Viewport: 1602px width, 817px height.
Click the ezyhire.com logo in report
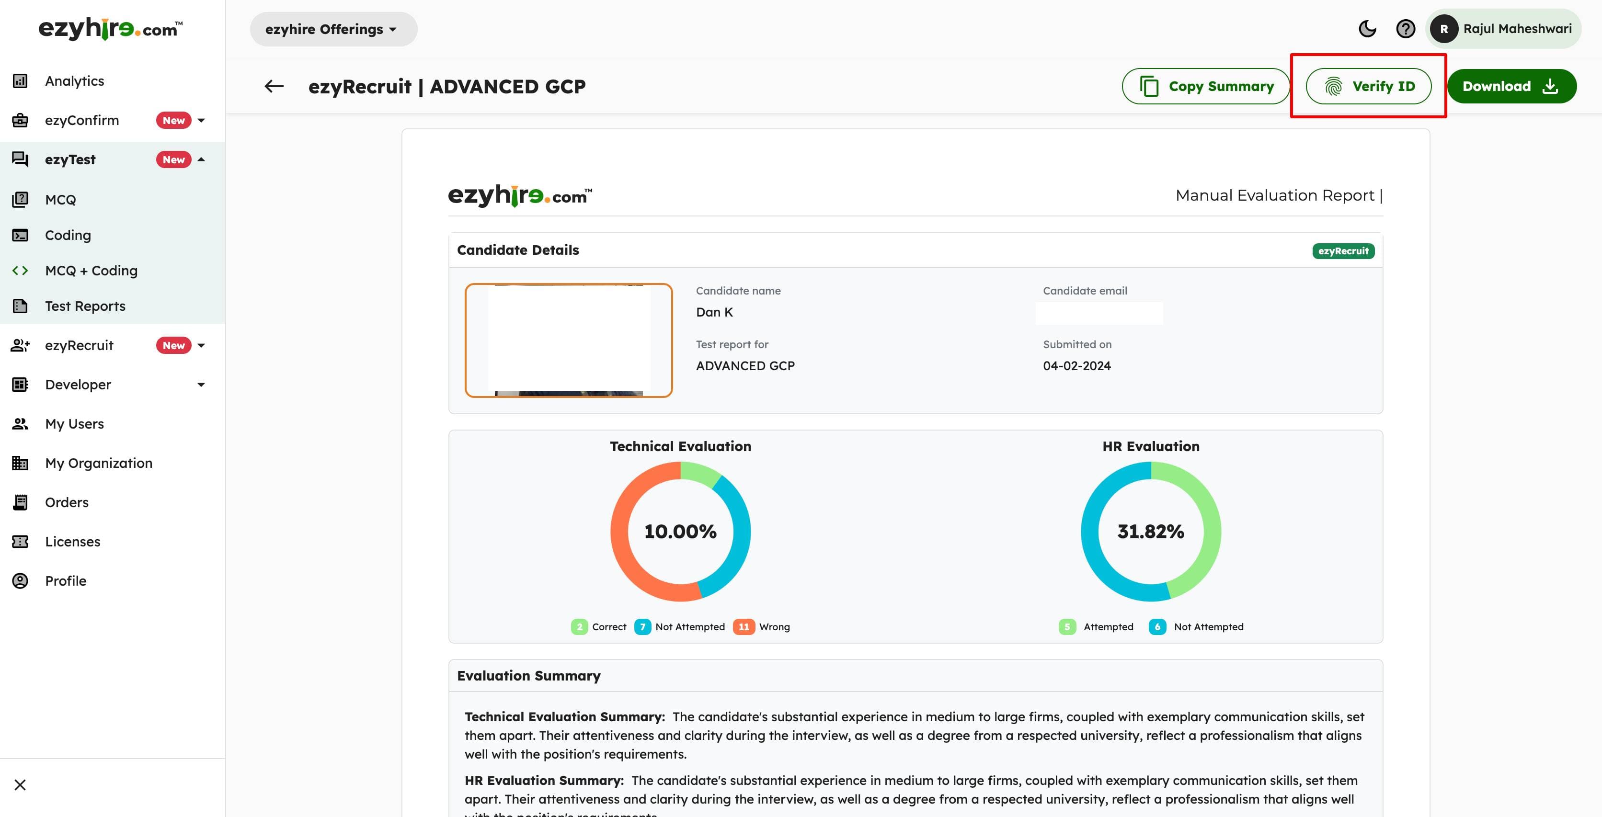(520, 196)
